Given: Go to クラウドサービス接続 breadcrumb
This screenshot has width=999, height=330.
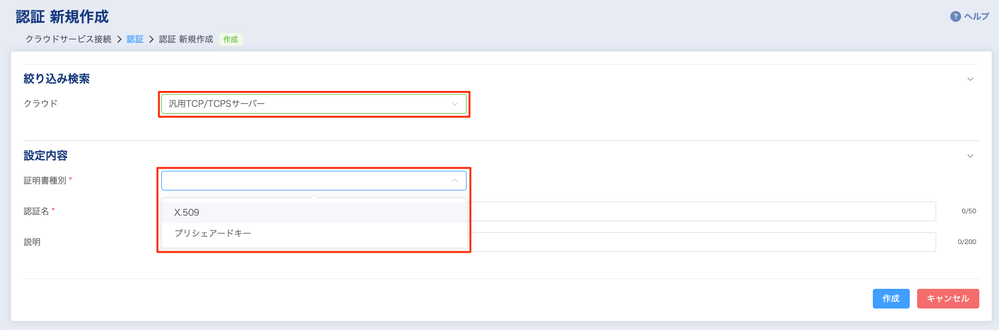Looking at the screenshot, I should tap(68, 39).
